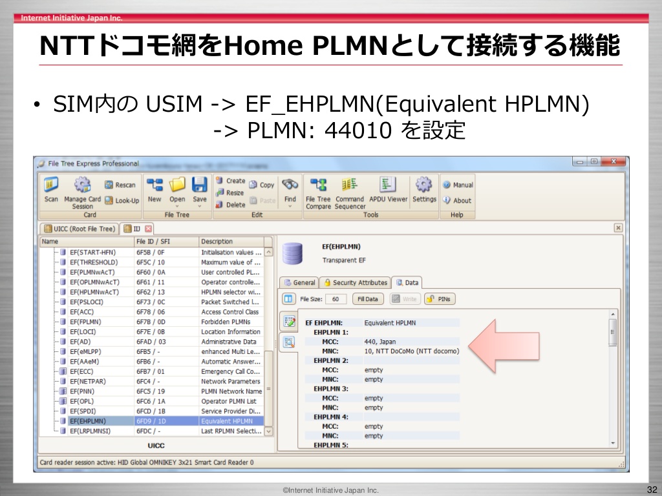The image size is (662, 496).
Task: Click Resize in Edit group
Action: [230, 192]
